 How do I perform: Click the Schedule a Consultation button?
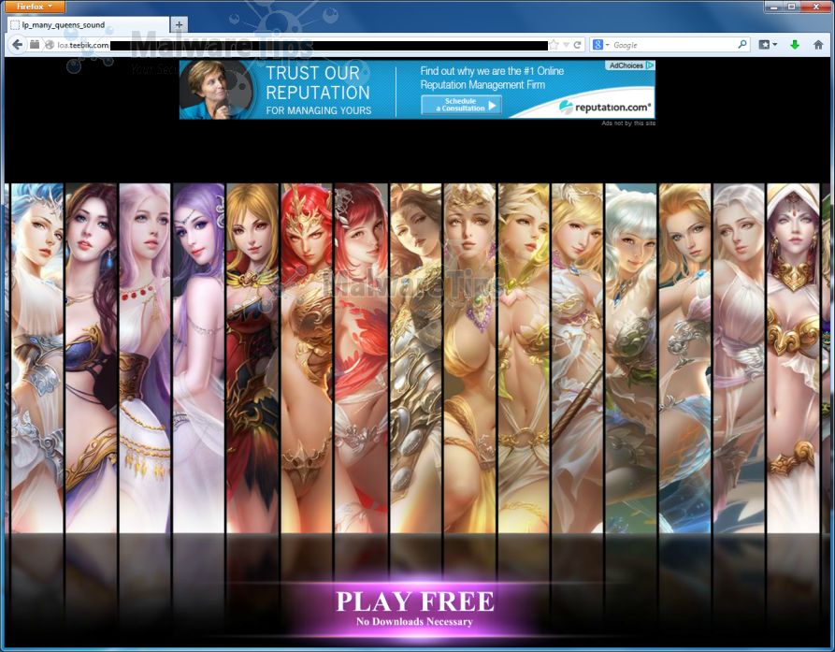point(461,105)
